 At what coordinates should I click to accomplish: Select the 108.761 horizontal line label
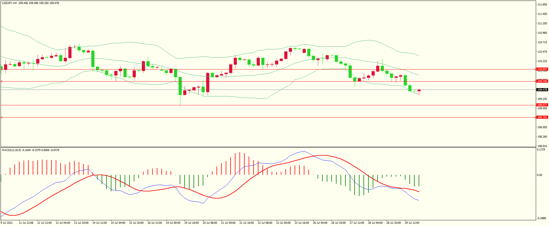click(x=542, y=117)
